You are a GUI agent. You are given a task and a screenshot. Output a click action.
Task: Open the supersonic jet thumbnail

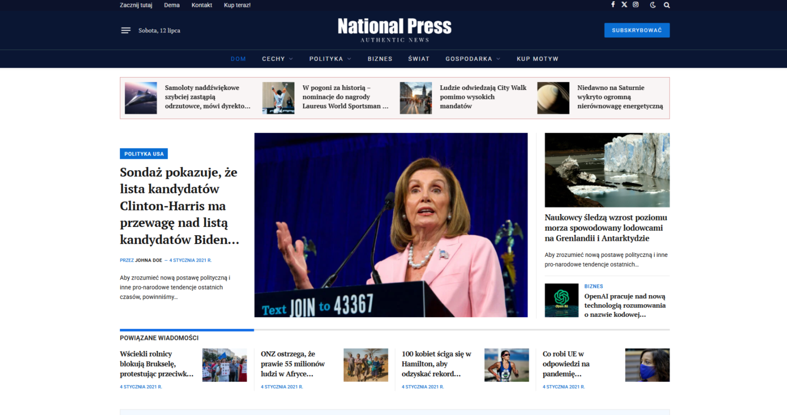[141, 98]
